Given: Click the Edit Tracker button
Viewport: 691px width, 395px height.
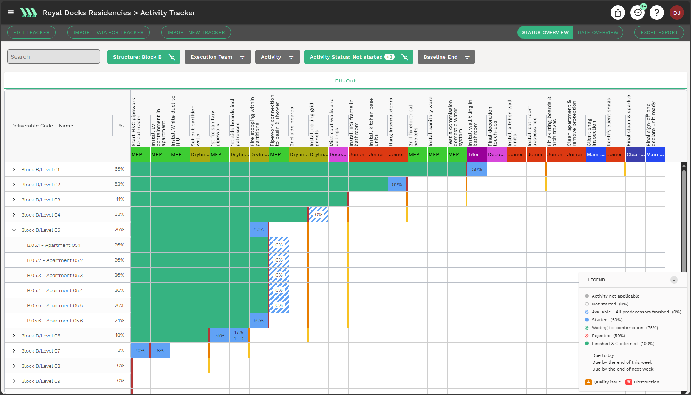Looking at the screenshot, I should point(31,32).
